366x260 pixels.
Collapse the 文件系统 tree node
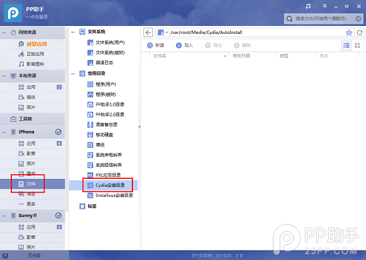pyautogui.click(x=73, y=32)
